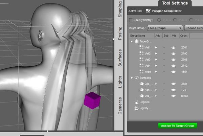Viewport: 203px width, 136px height.
Task: Click the Veil_ surface icon
Action: (141, 96)
